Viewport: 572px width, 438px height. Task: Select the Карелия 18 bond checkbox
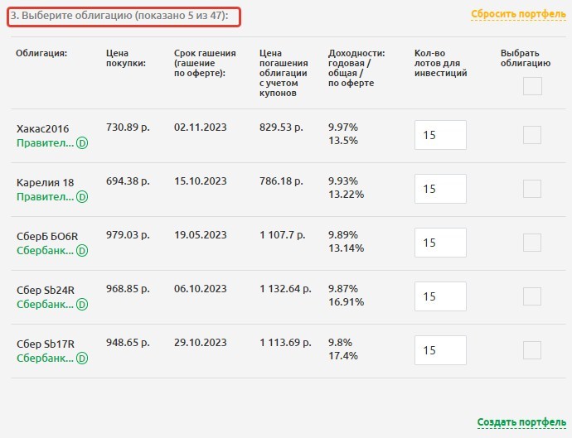(x=532, y=189)
